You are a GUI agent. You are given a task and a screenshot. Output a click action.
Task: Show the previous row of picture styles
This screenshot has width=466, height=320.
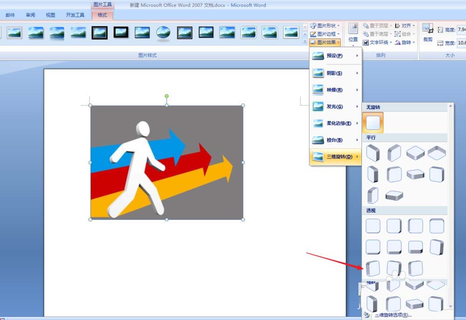[x=305, y=27]
